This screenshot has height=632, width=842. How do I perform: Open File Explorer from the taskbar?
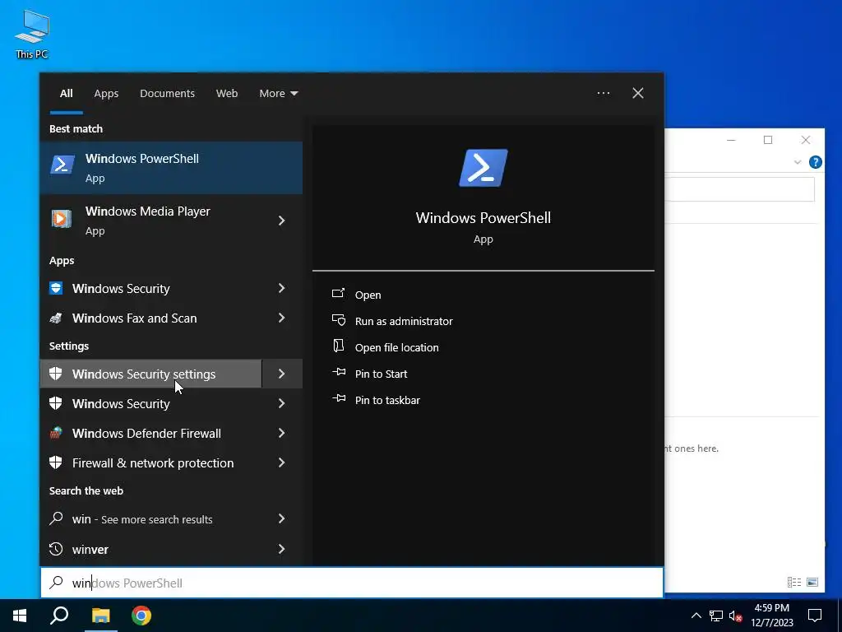click(100, 616)
